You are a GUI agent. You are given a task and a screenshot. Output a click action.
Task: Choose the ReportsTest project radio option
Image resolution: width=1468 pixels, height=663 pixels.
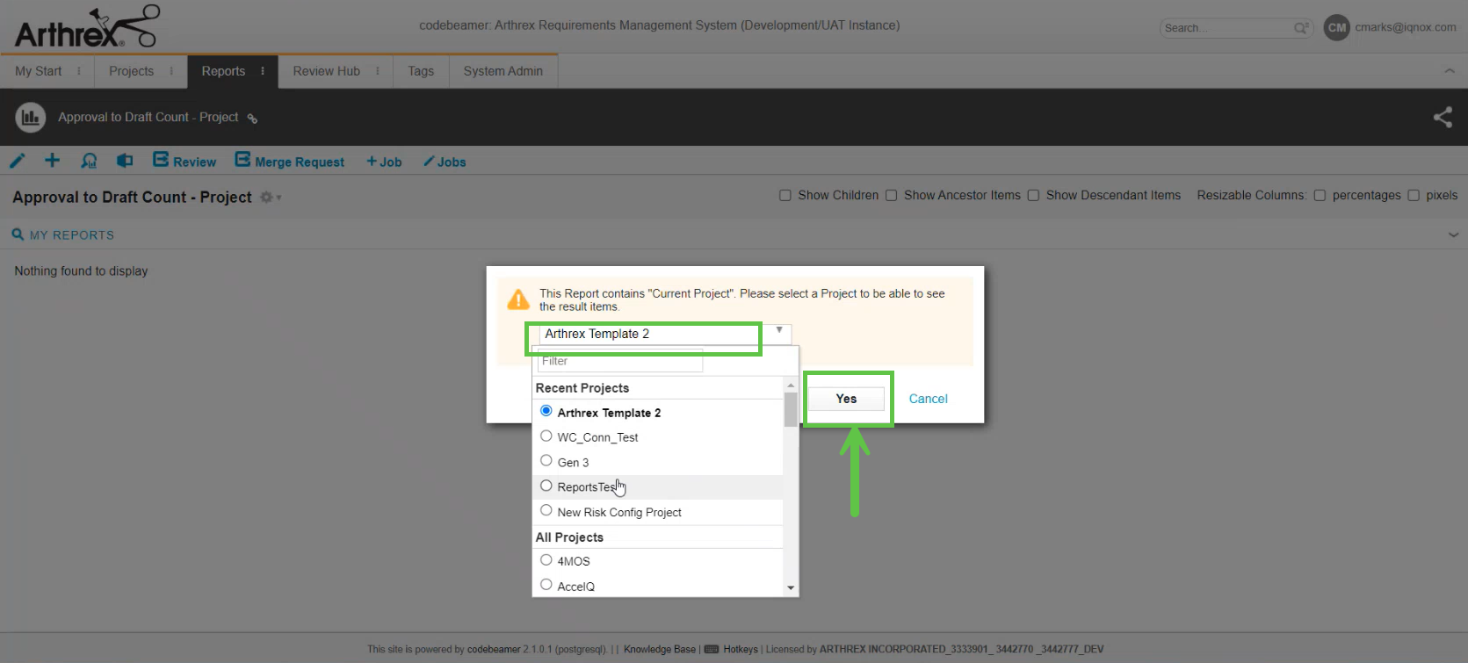(546, 486)
